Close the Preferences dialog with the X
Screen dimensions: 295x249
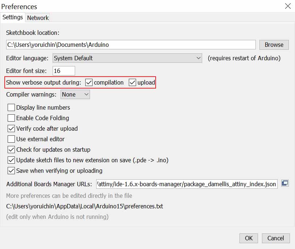click(288, 6)
